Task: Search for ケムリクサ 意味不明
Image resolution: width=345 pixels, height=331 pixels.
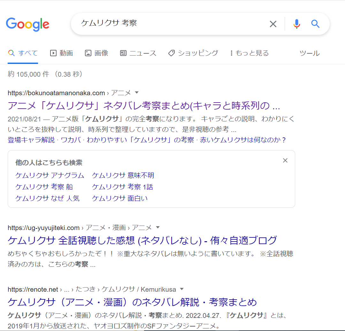Action: [x=123, y=175]
